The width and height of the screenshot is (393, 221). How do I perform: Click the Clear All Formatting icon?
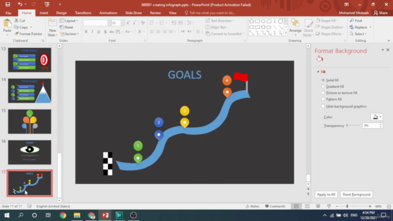[143, 23]
